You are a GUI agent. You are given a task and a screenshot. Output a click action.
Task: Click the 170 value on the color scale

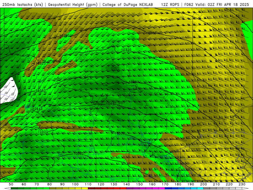coord(165,184)
